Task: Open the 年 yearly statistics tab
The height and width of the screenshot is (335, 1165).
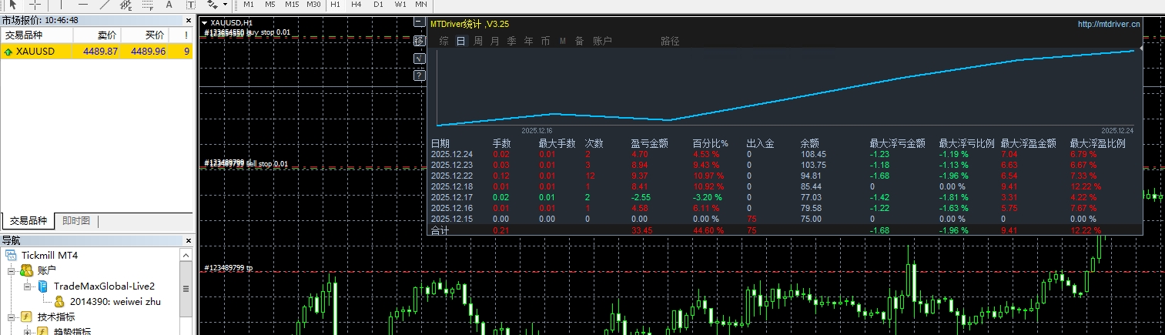Action: [528, 42]
